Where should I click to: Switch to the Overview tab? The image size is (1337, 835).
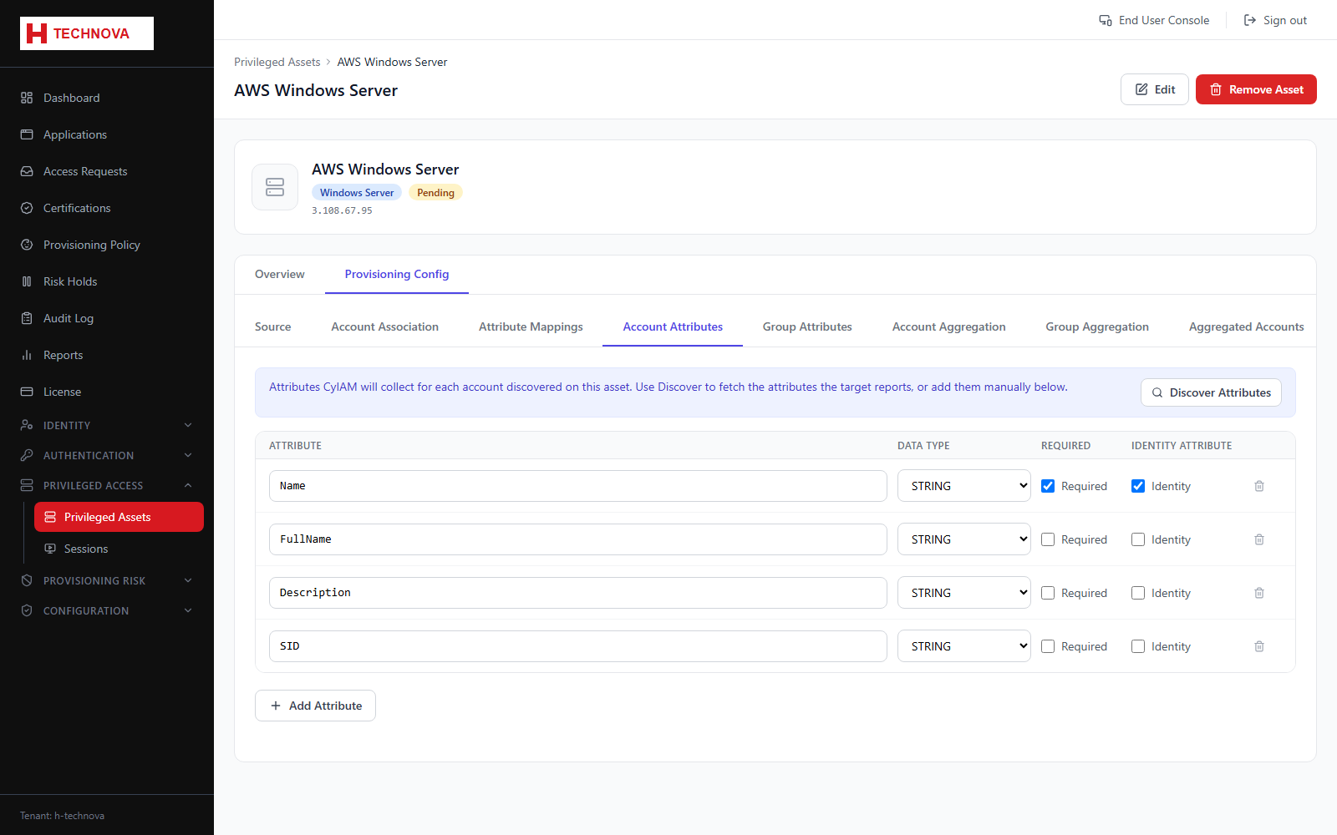pos(280,274)
